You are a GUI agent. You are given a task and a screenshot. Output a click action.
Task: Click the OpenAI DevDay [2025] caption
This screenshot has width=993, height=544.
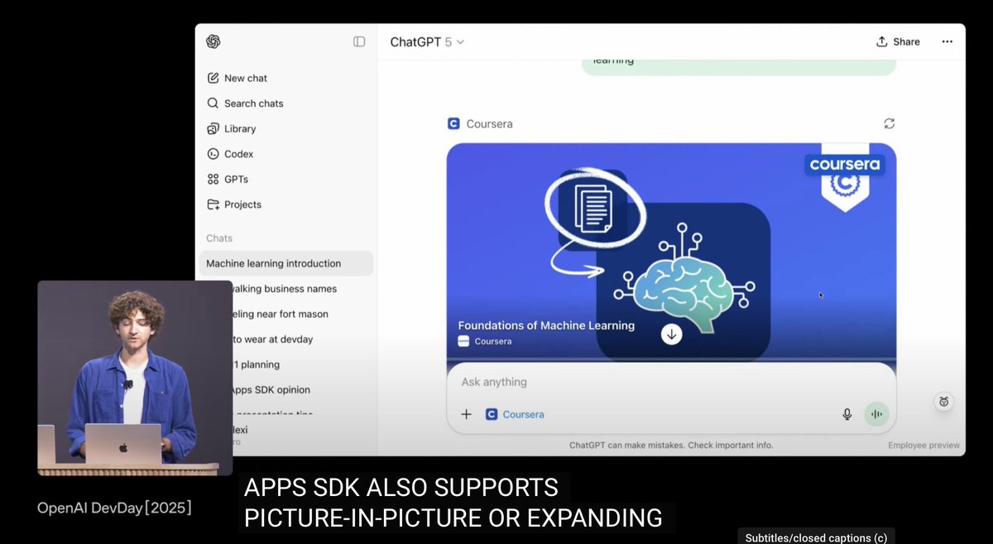pyautogui.click(x=114, y=508)
